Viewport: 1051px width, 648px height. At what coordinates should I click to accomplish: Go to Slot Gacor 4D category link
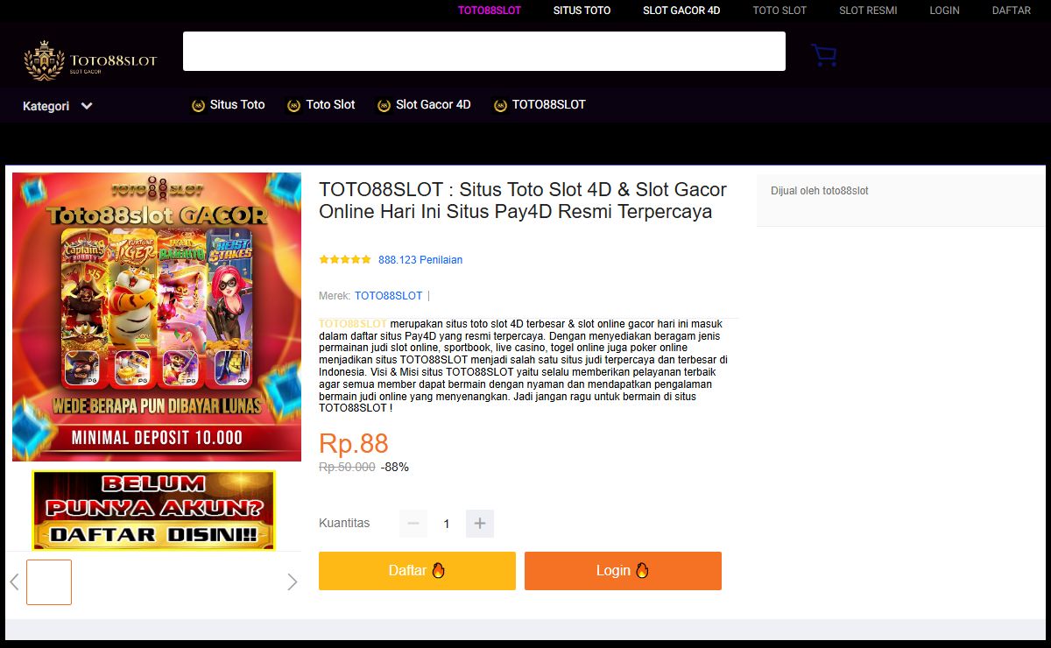434,104
